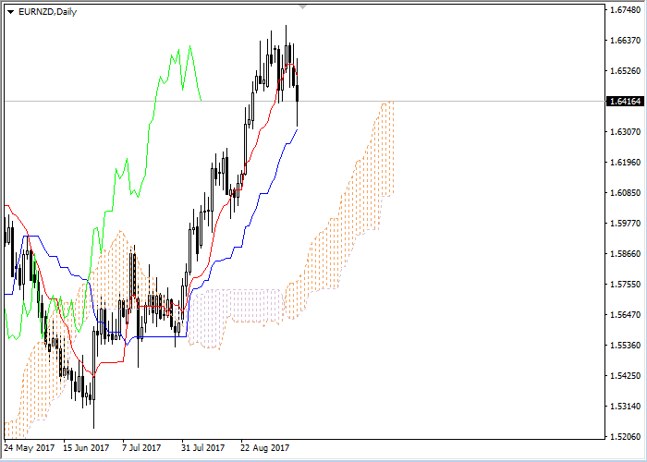
Task: Click the 1.65260 price scale value
Action: pos(625,70)
